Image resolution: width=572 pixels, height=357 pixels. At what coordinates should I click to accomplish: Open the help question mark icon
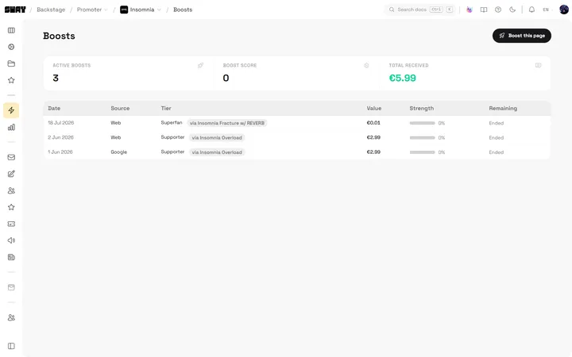coord(498,10)
